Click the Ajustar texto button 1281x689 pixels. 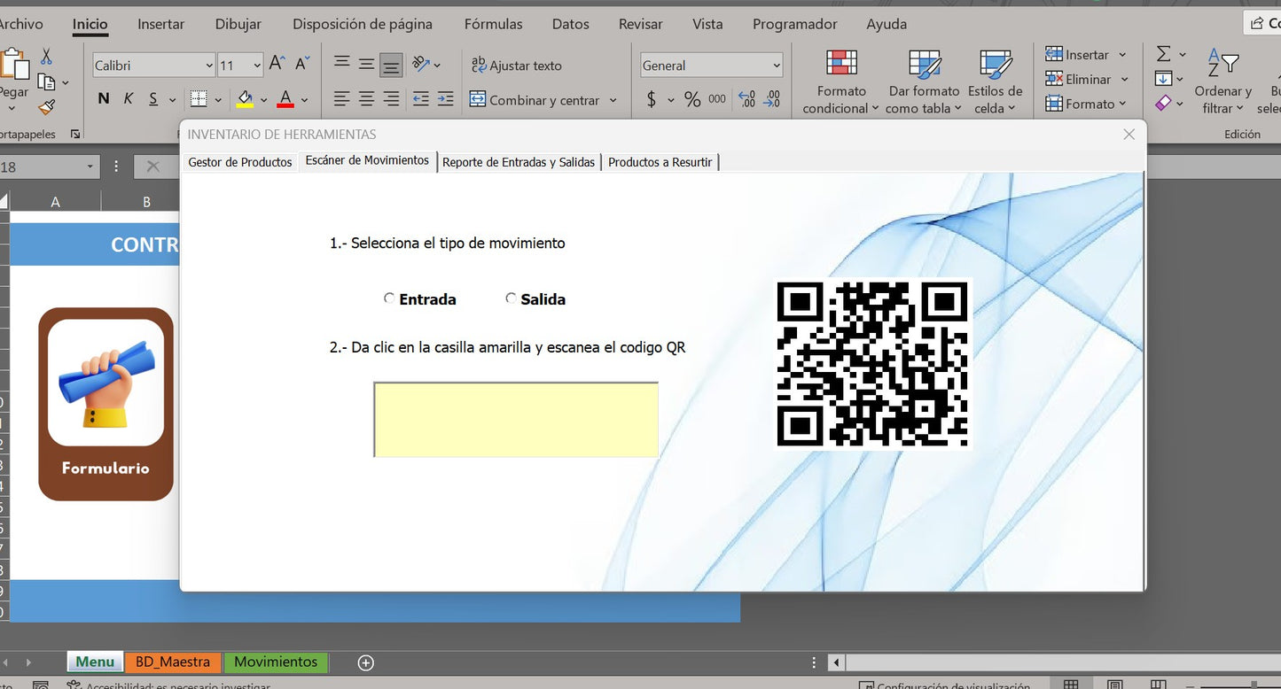516,66
